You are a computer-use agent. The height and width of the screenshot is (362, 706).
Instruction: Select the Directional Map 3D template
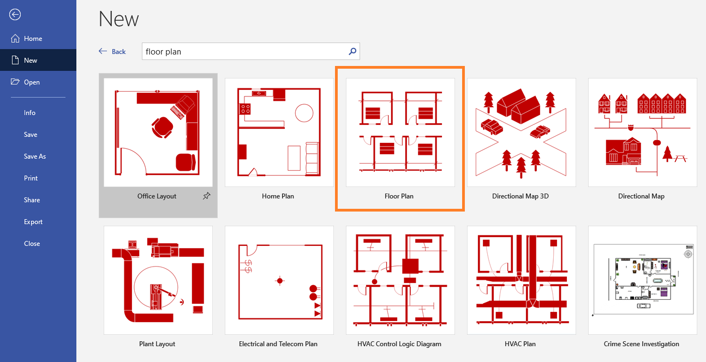coord(521,132)
